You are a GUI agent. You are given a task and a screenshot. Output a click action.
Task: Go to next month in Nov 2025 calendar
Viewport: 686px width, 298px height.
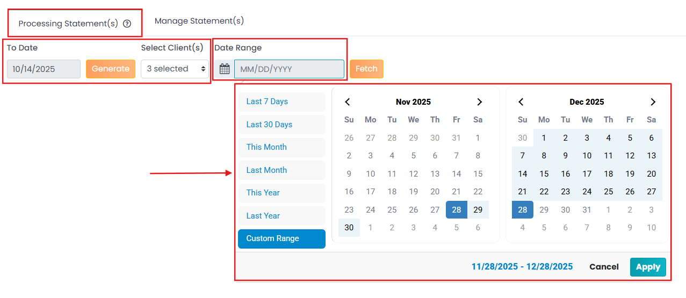(479, 102)
